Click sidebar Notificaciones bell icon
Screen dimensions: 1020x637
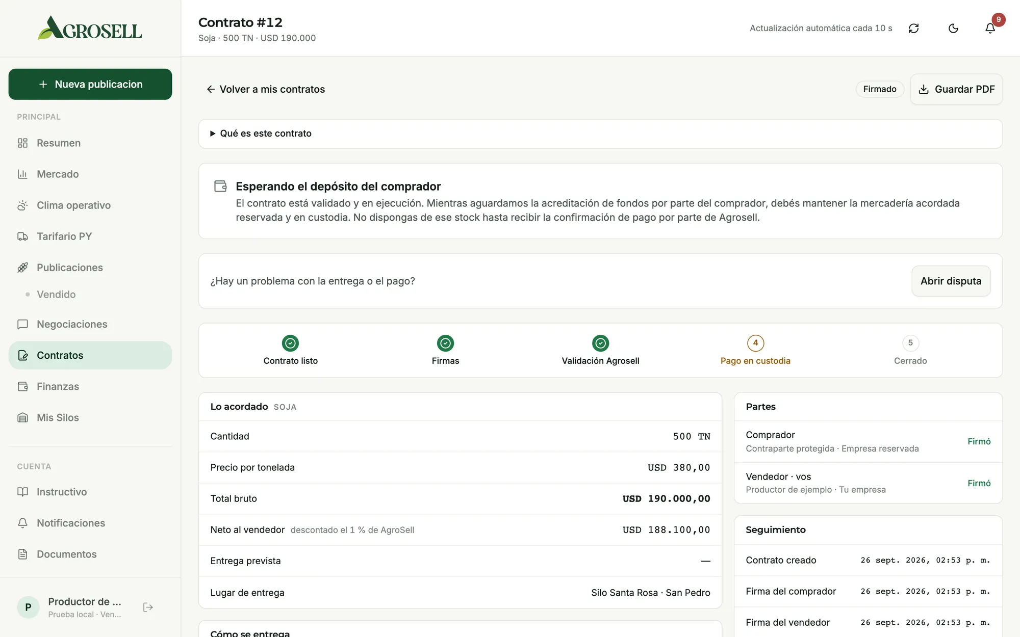point(22,523)
